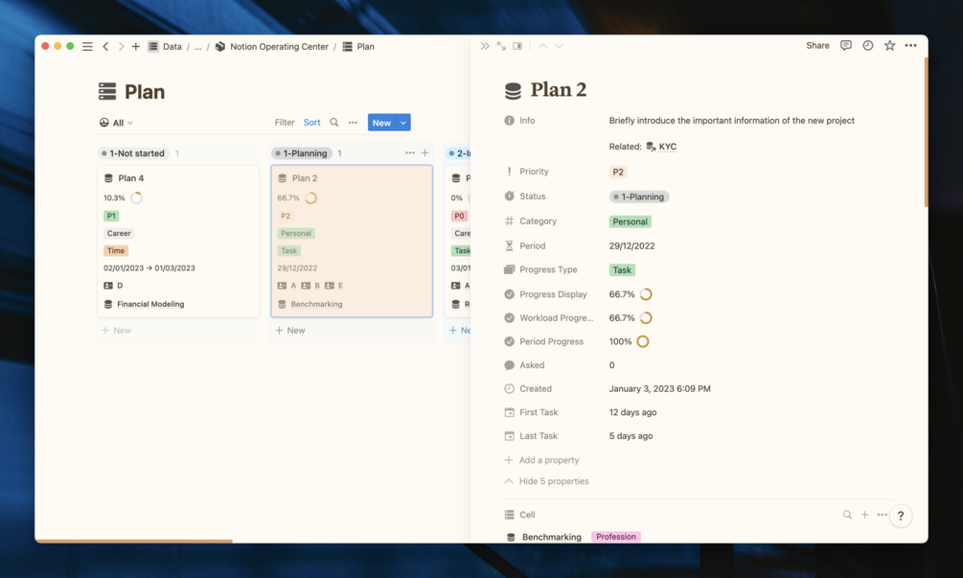Select the 1-Not started group header
The height and width of the screenshot is (578, 963).
133,153
